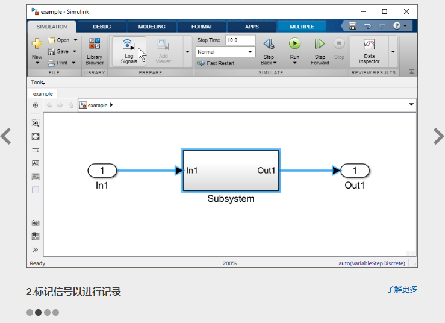Open the Library Browser
The image size is (445, 323).
coord(95,52)
